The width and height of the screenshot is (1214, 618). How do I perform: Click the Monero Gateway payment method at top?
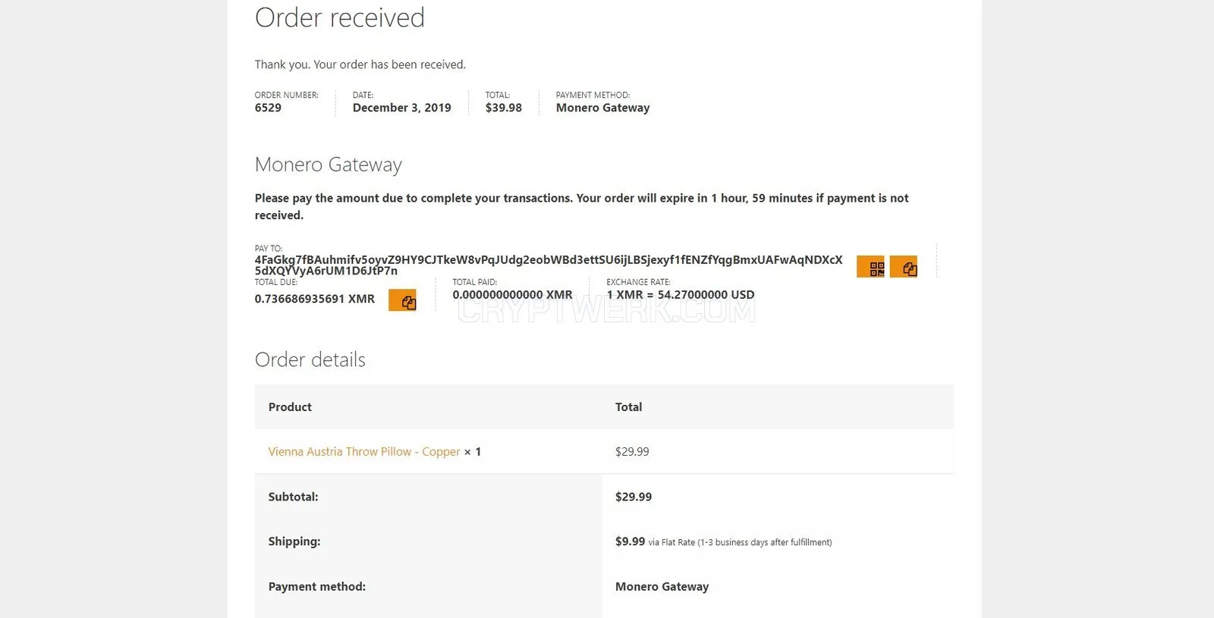[x=602, y=108]
